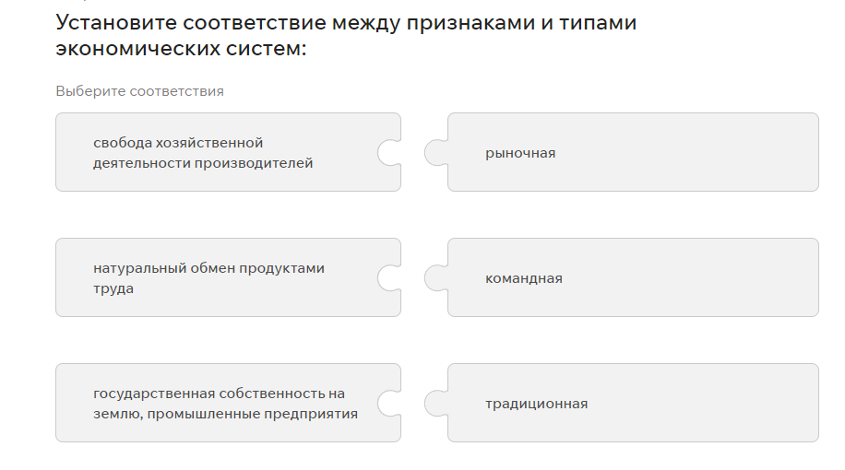This screenshot has width=845, height=470.
Task: Click puzzle notch of the 'рыночная' card
Action: [435, 152]
